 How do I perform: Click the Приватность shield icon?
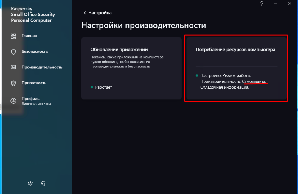tap(13, 83)
